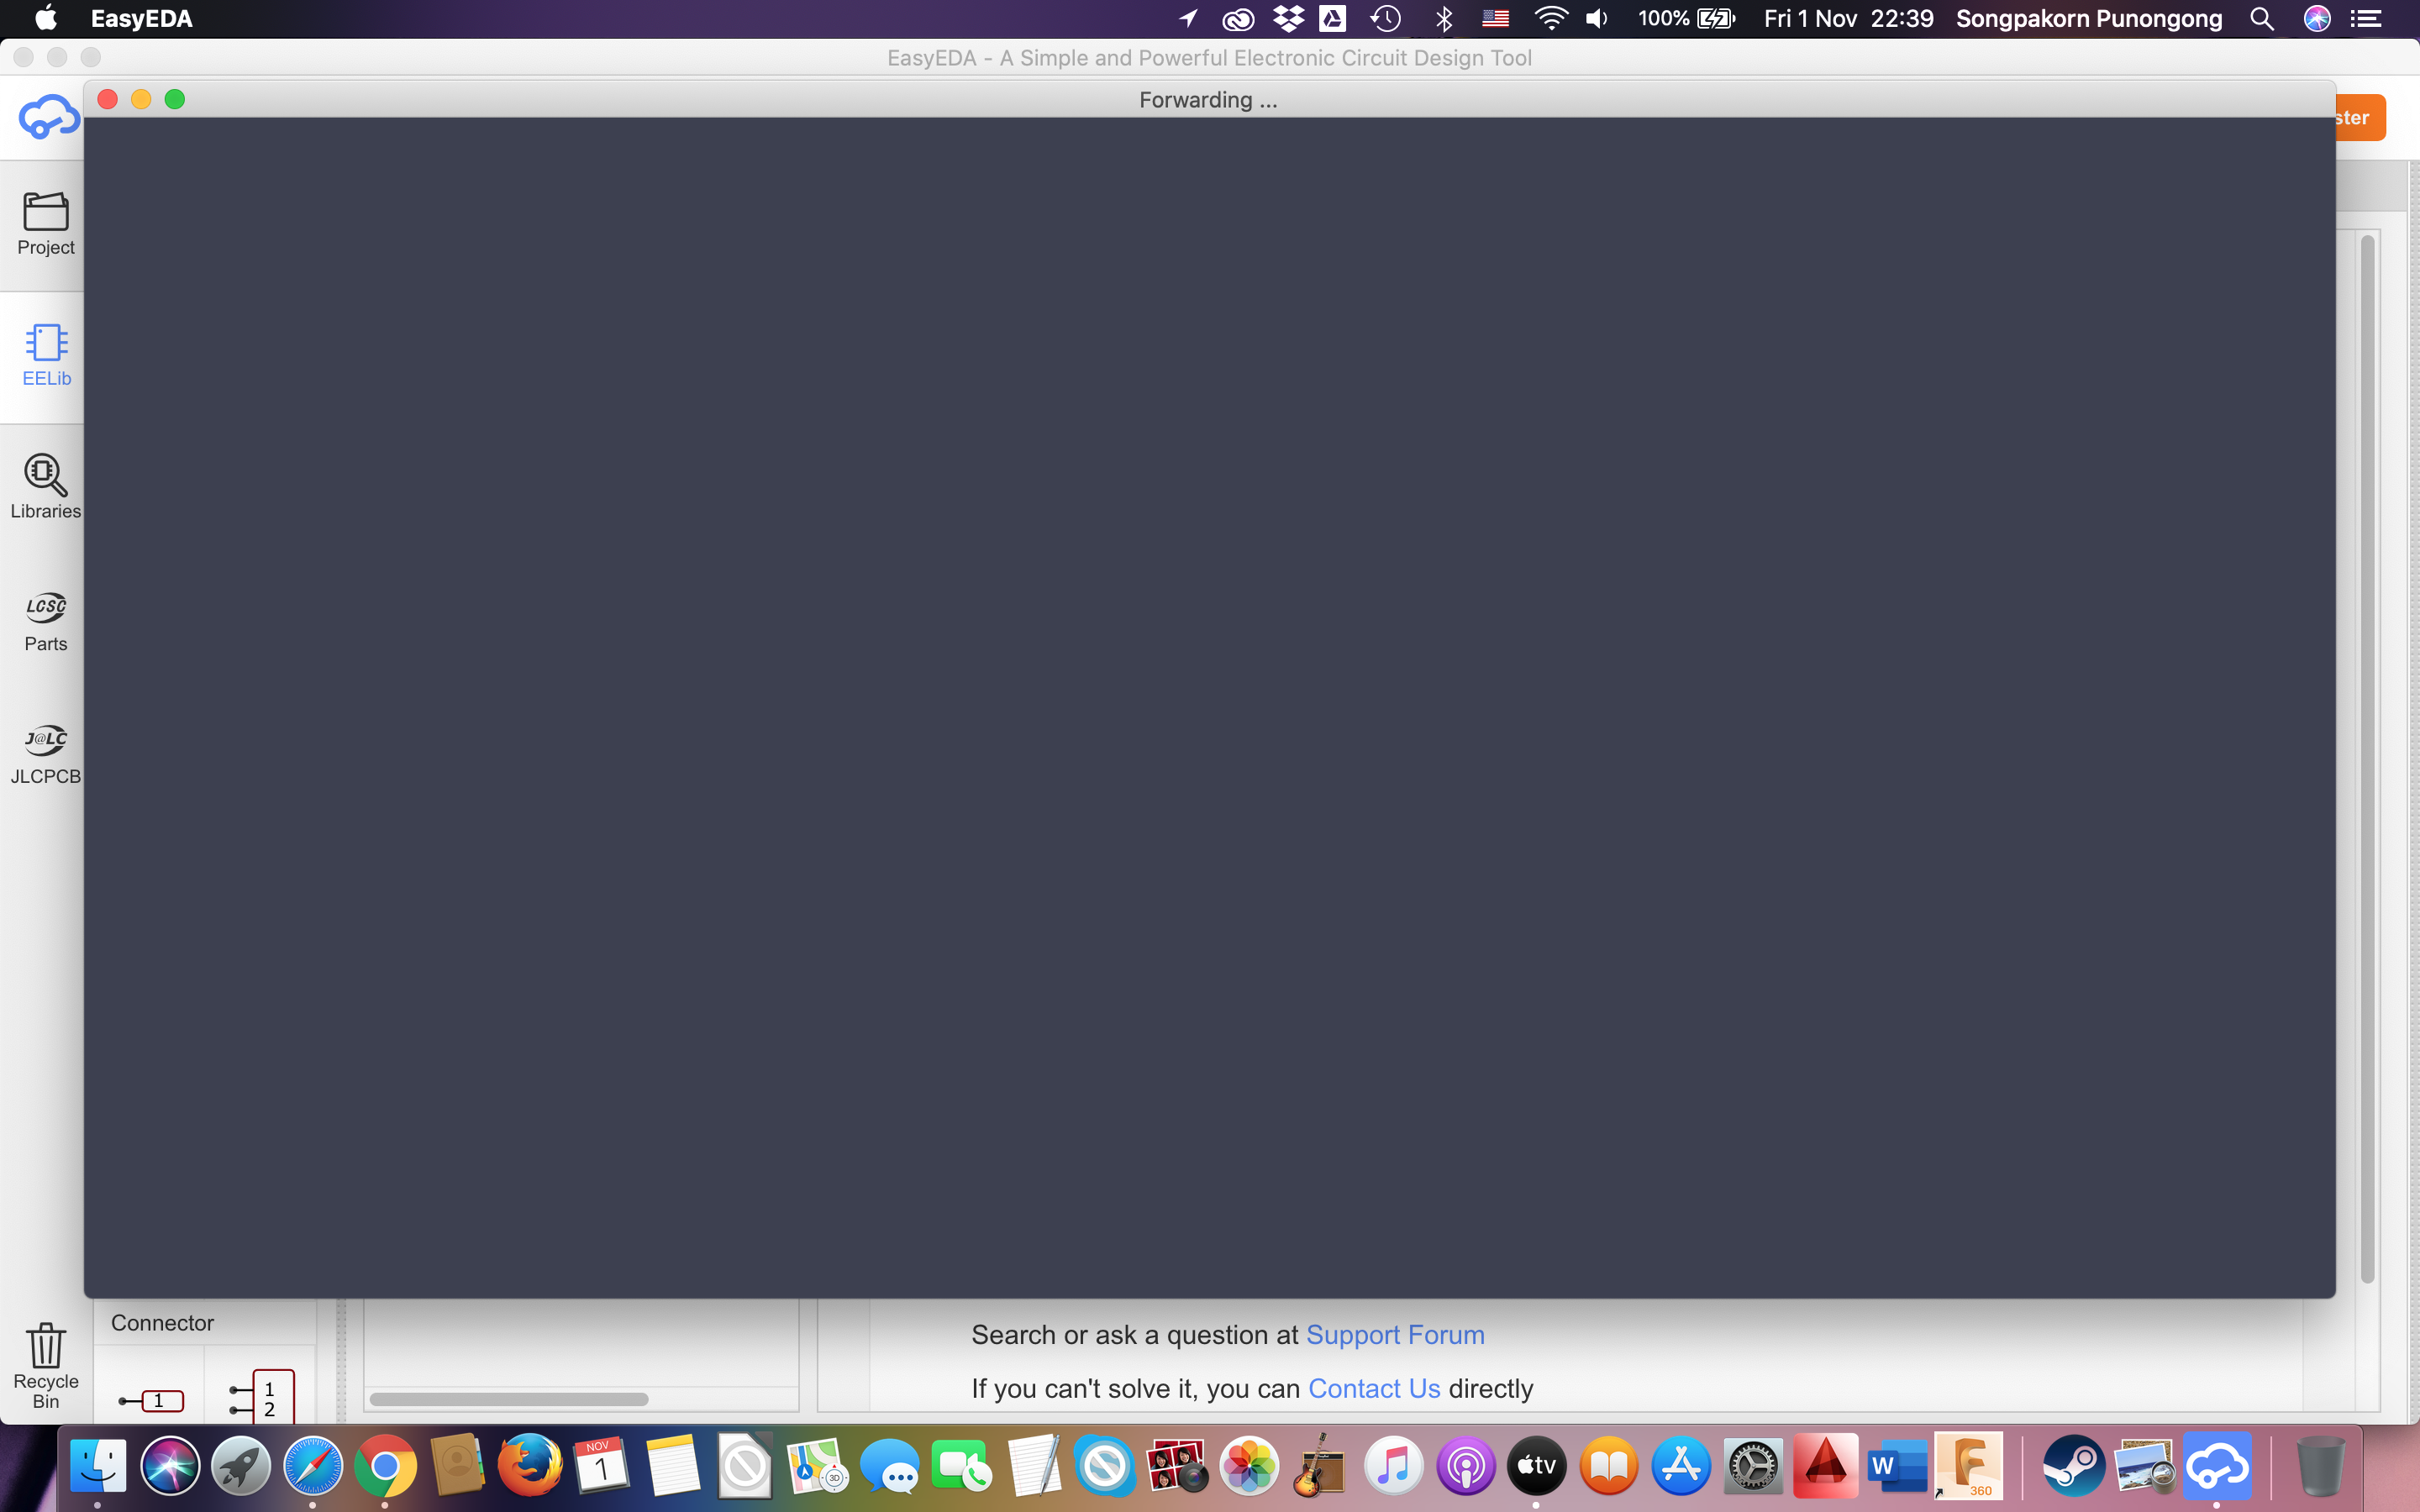The height and width of the screenshot is (1512, 2420).
Task: Open the battery status menu
Action: tap(1687, 18)
